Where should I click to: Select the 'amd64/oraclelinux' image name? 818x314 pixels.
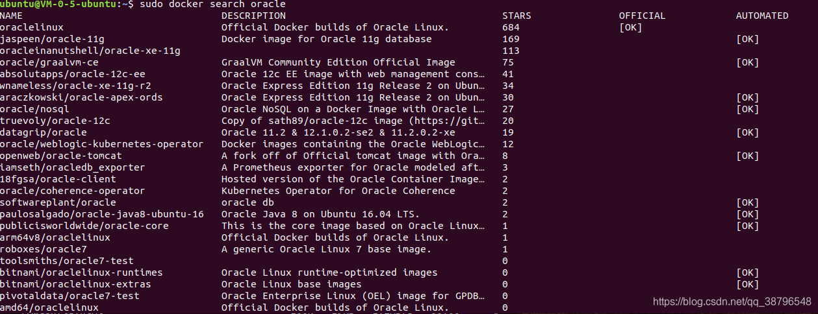pos(49,308)
